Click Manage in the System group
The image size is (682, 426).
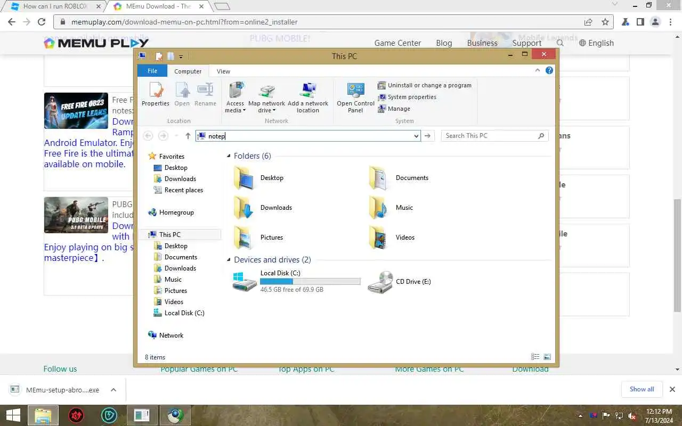pos(394,109)
